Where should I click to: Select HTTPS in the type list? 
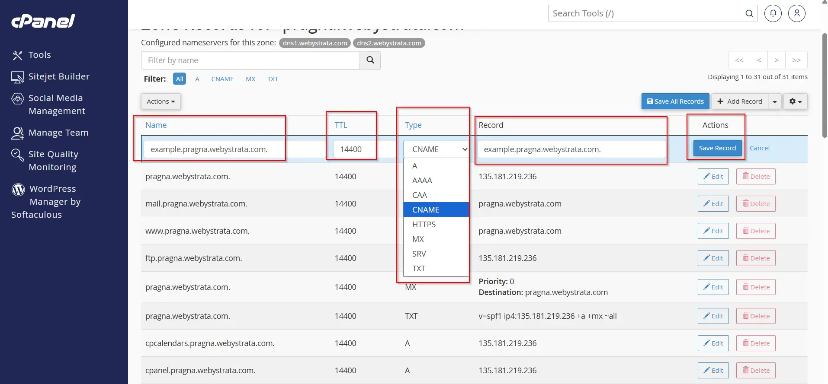pos(436,225)
